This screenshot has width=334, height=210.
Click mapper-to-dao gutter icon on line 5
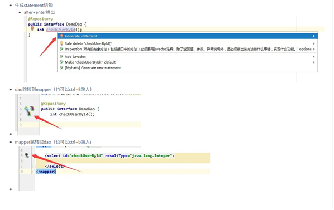point(27,155)
